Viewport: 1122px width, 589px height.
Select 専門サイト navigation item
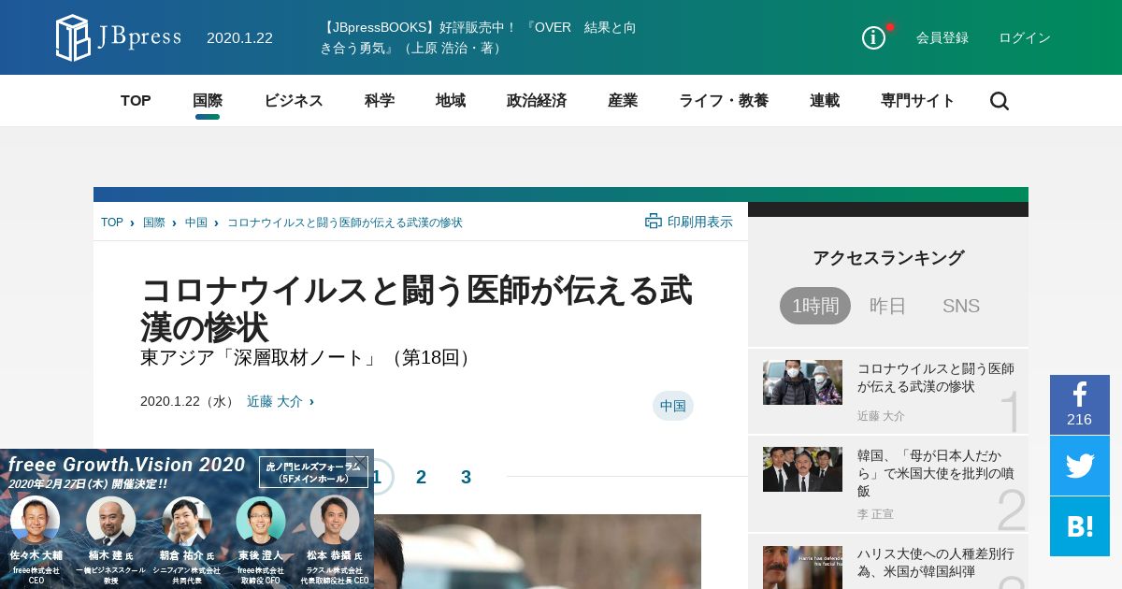coord(918,101)
